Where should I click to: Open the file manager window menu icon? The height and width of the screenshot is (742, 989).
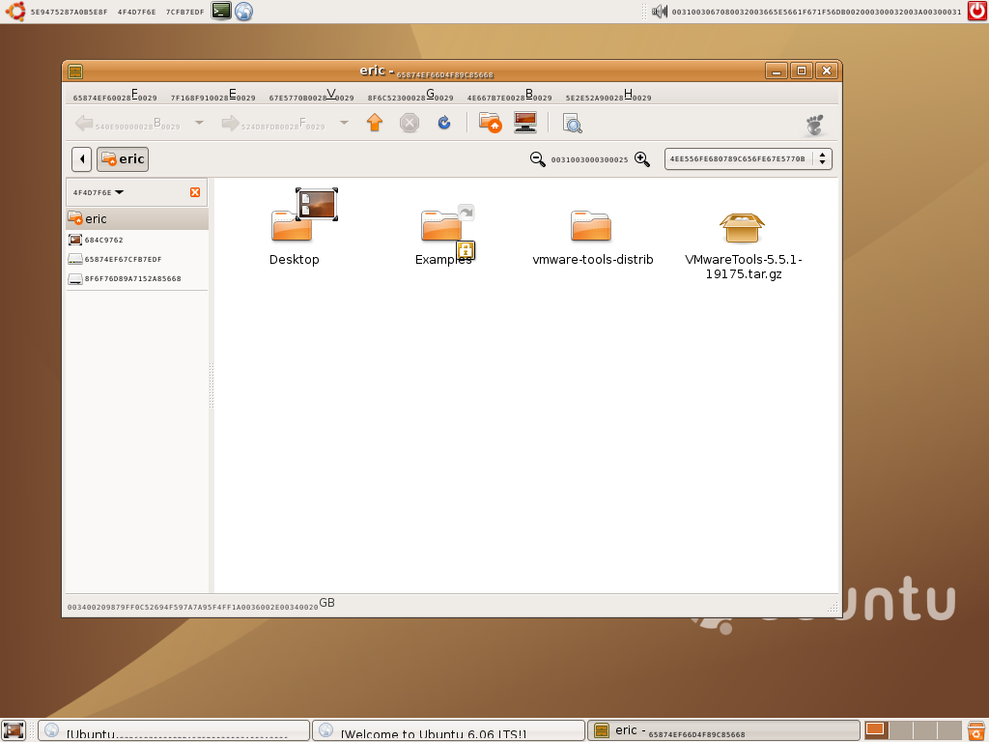tap(75, 71)
